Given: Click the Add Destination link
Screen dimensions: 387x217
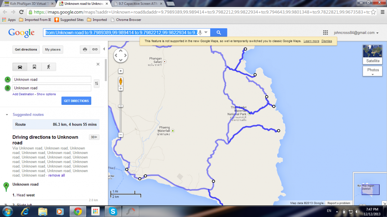Looking at the screenshot, I should point(23,94).
